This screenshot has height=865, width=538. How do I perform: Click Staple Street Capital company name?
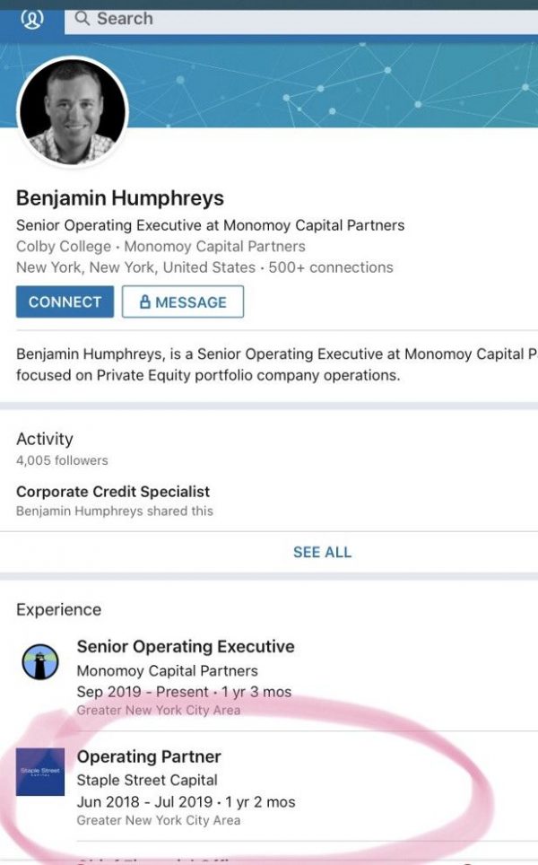click(x=147, y=780)
